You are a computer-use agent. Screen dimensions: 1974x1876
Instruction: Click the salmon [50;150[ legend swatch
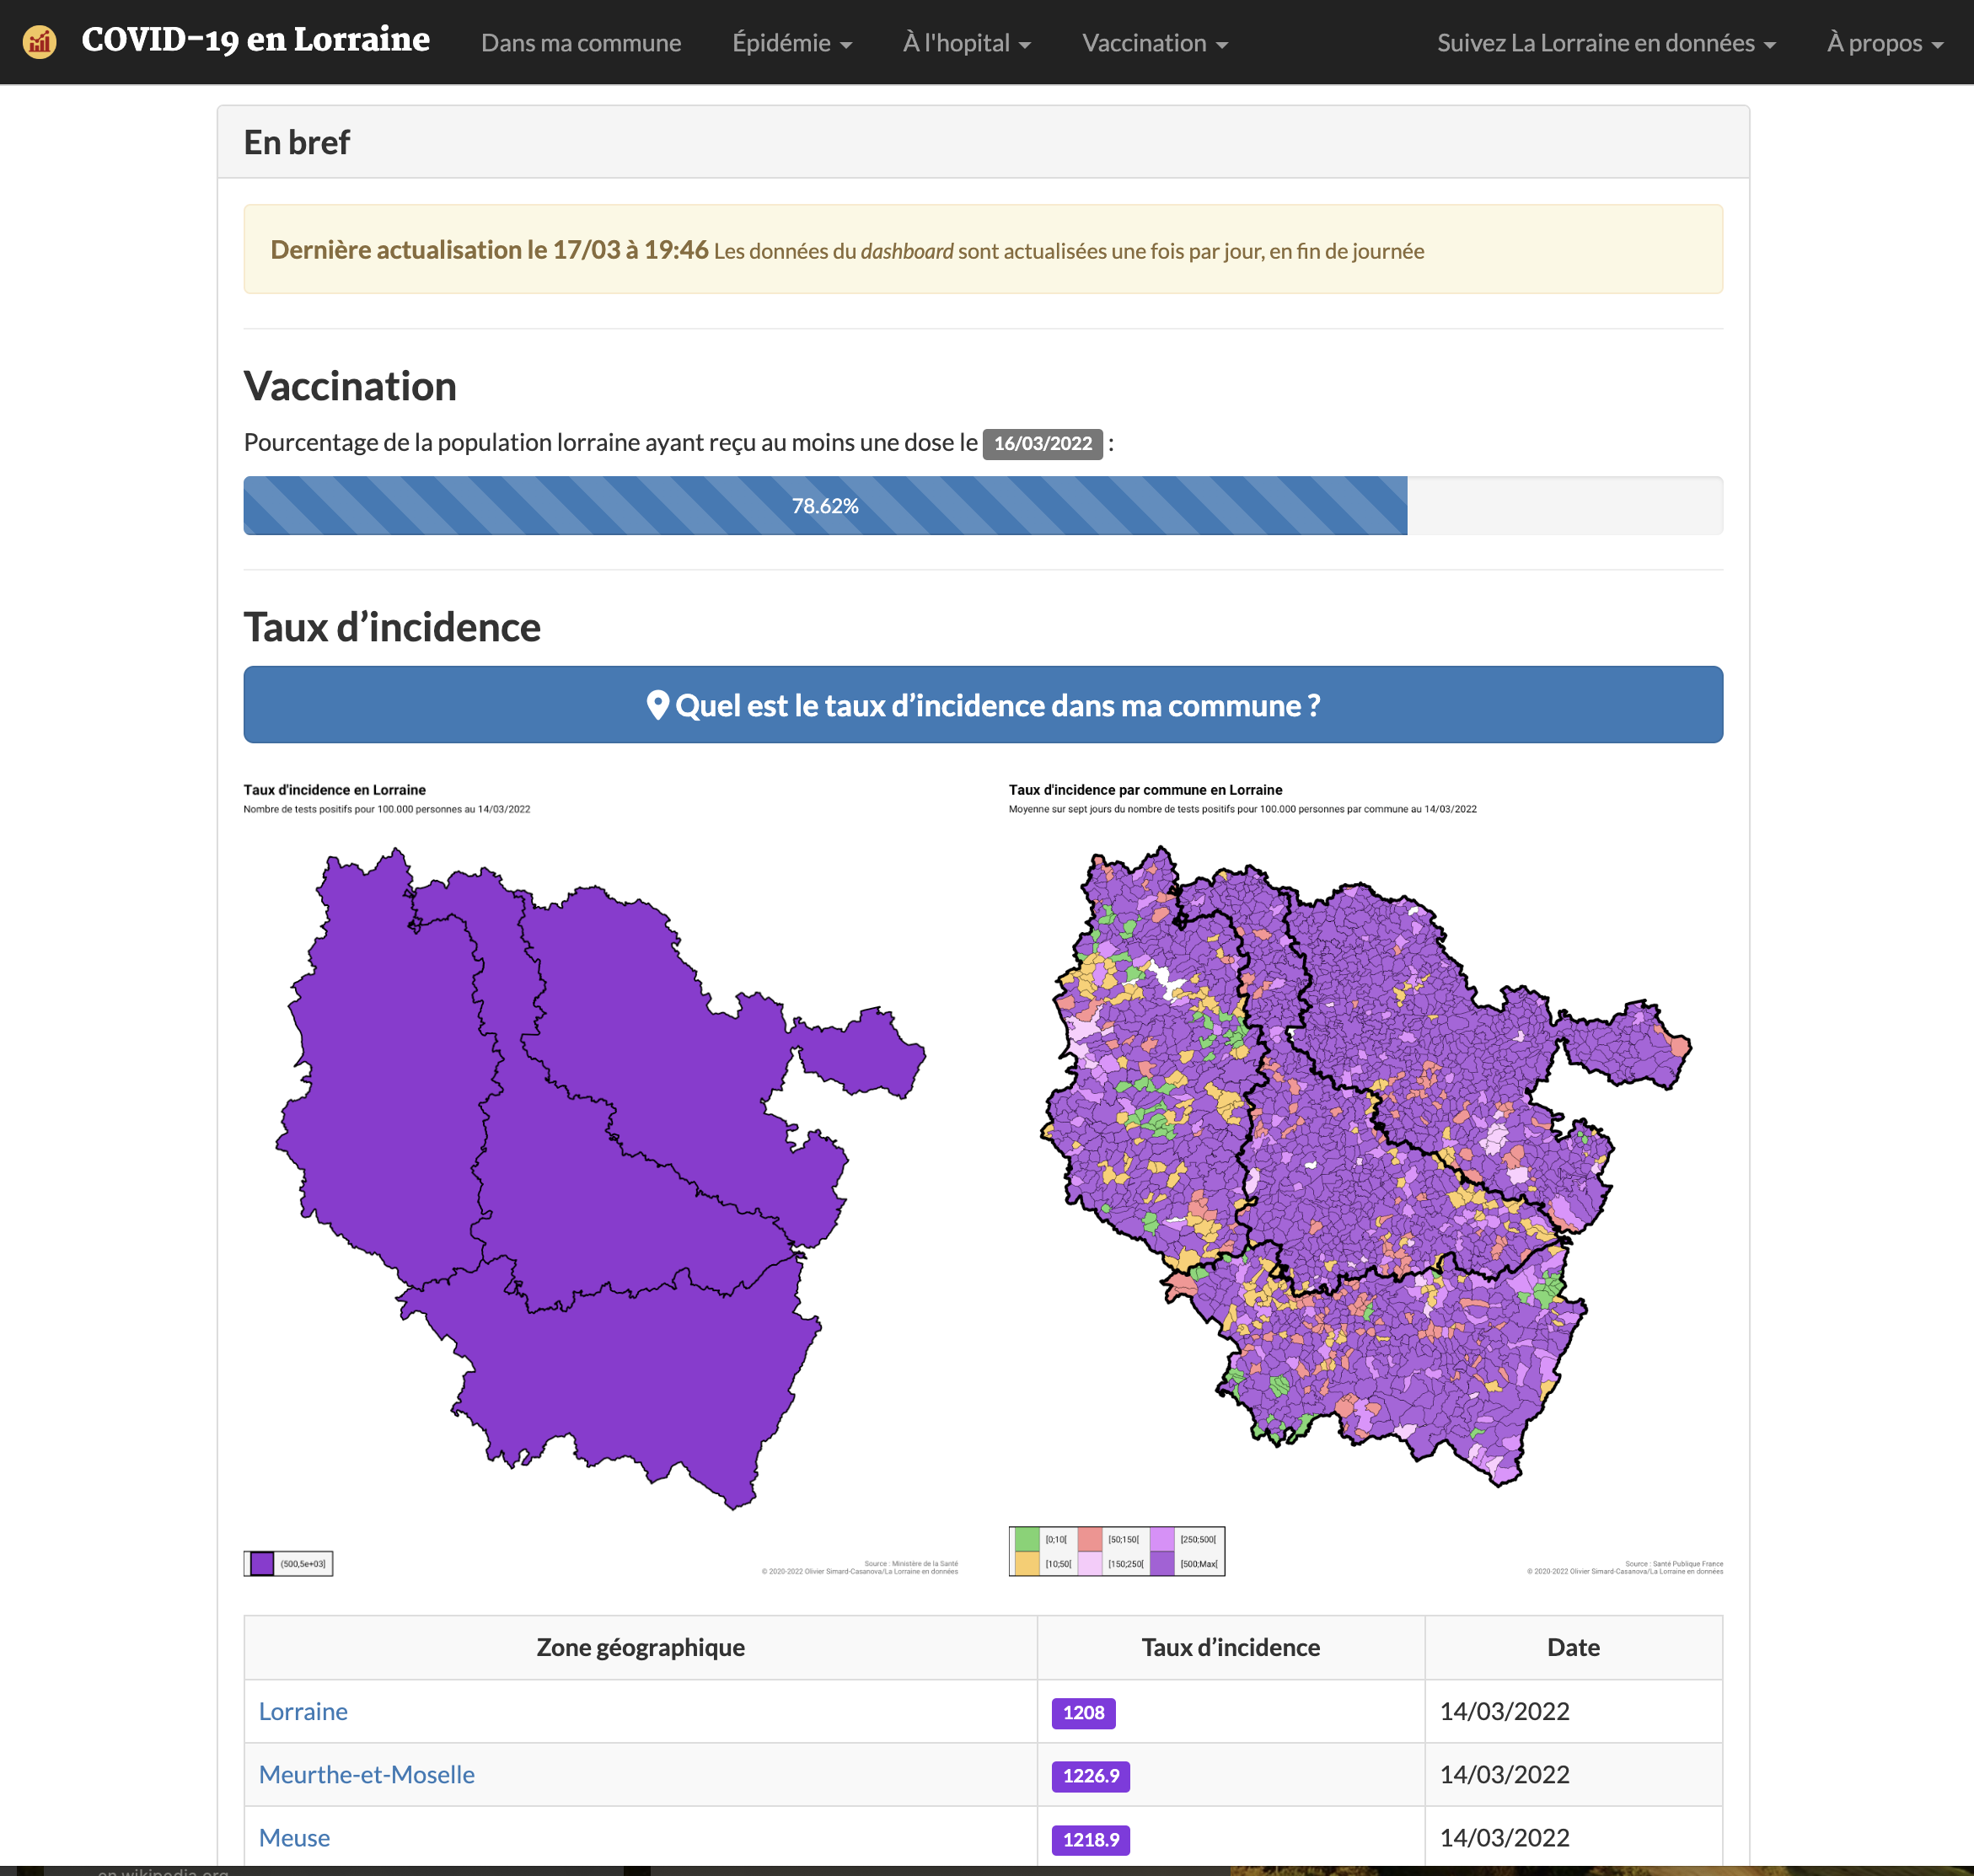[1090, 1539]
